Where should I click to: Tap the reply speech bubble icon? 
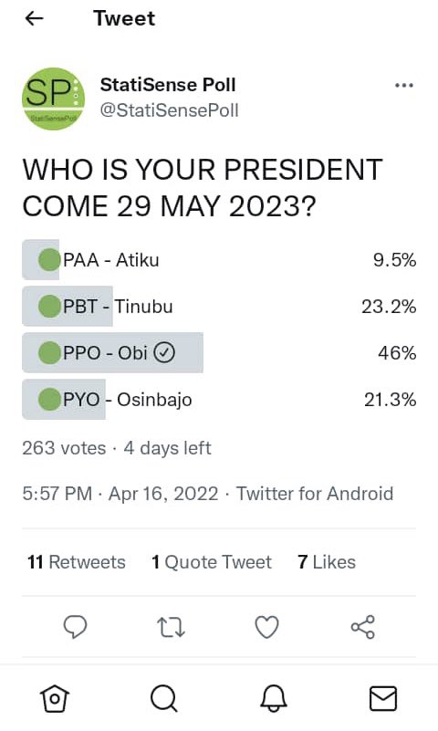[x=75, y=627]
